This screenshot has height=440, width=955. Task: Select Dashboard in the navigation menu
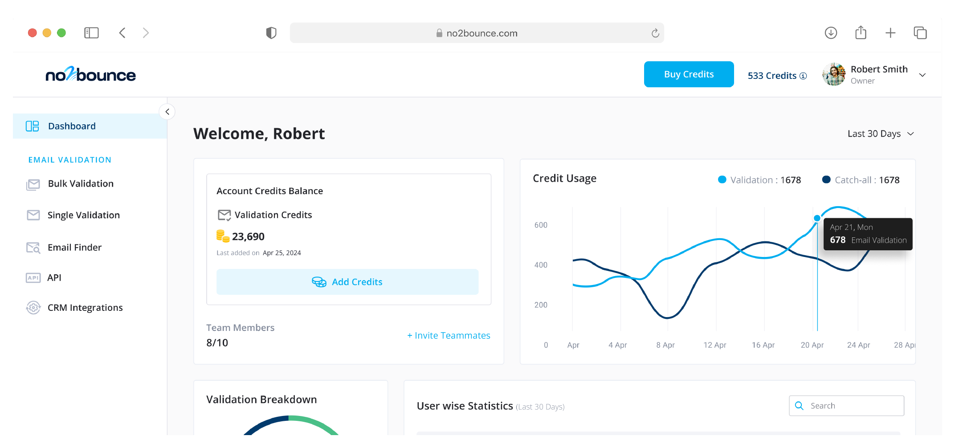[72, 126]
